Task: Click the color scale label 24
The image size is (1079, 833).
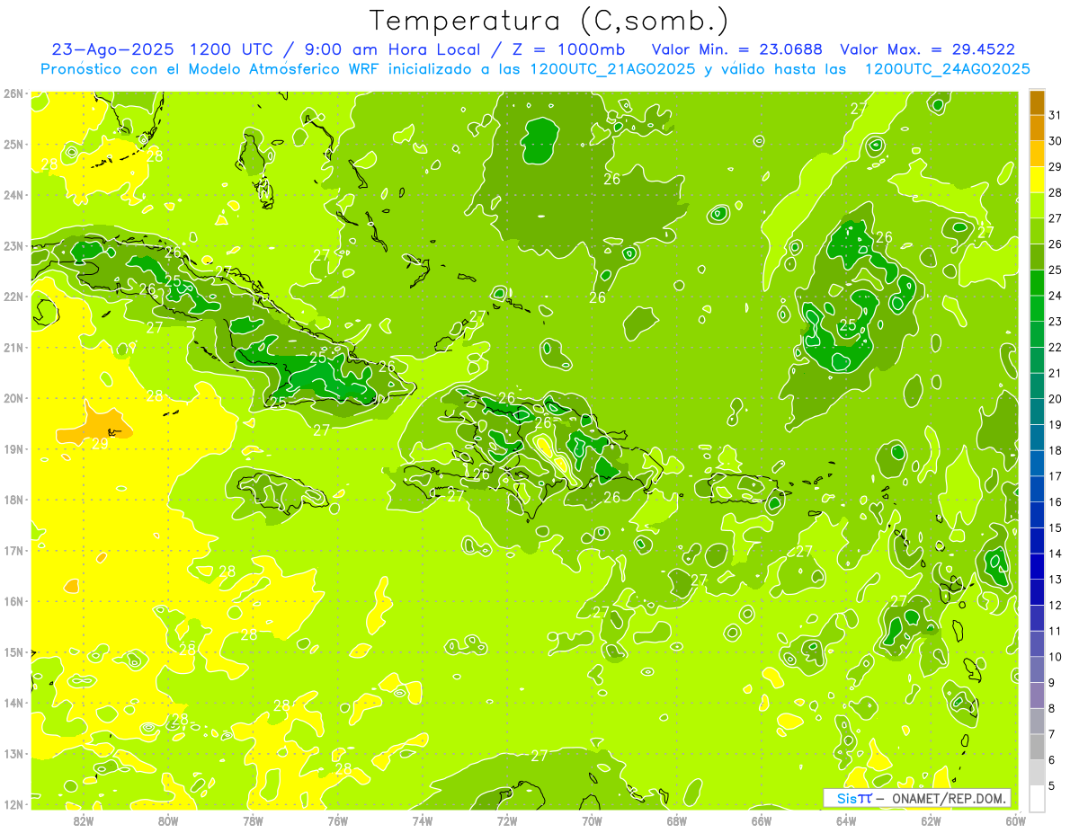Action: (1055, 296)
